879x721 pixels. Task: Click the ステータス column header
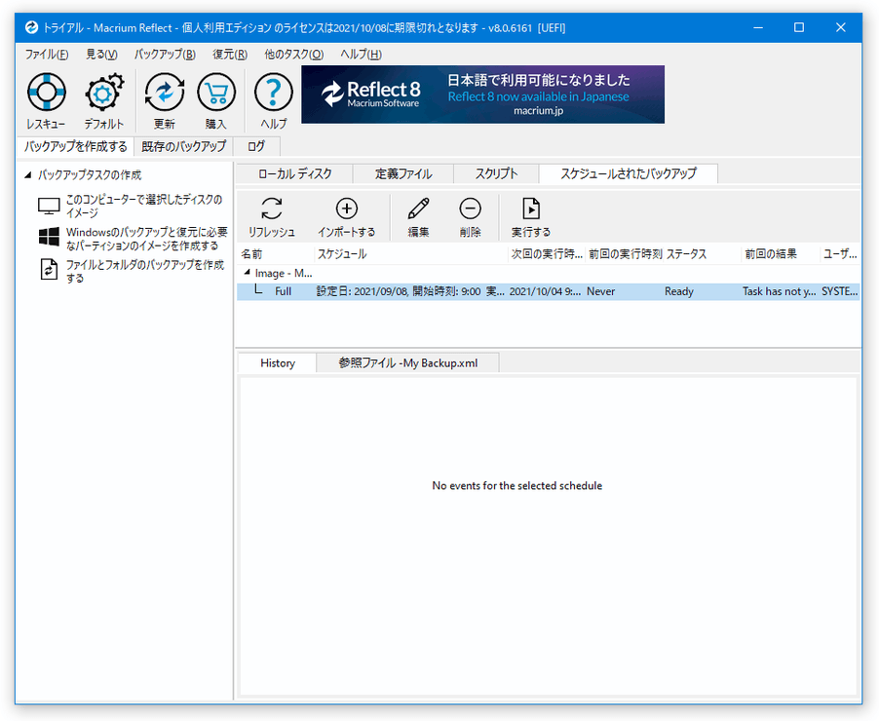pyautogui.click(x=703, y=254)
